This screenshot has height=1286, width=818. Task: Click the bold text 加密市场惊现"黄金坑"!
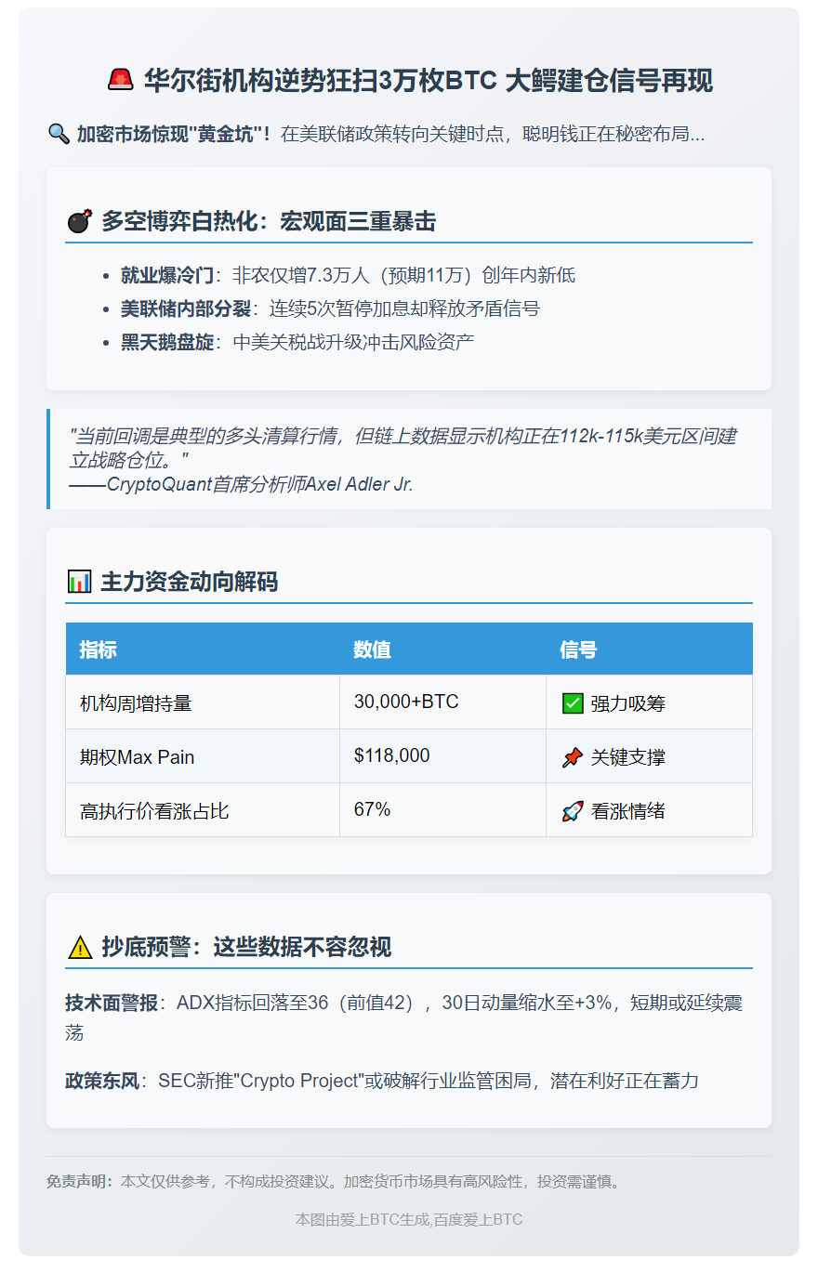tap(174, 134)
